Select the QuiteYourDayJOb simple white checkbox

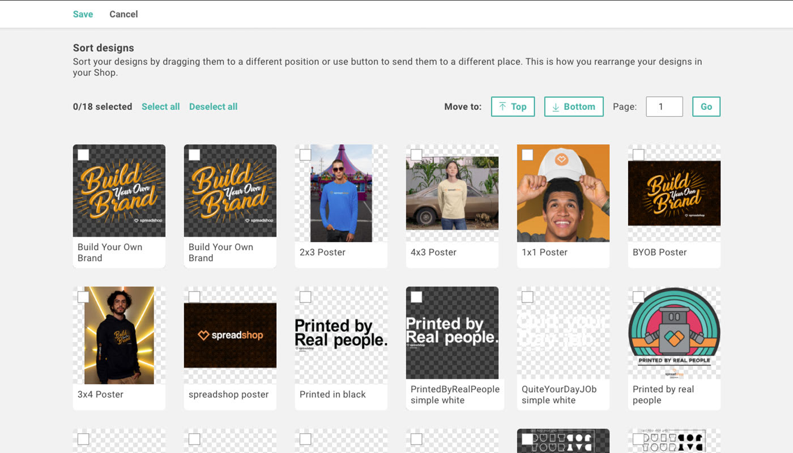pos(527,297)
